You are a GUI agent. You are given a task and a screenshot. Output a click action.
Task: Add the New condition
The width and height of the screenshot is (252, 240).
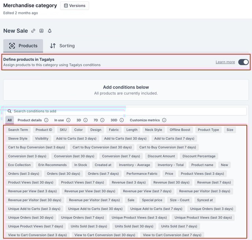point(225,165)
